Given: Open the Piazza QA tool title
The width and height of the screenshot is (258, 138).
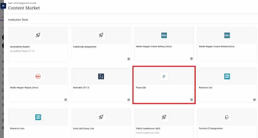Looking at the screenshot, I should (141, 88).
